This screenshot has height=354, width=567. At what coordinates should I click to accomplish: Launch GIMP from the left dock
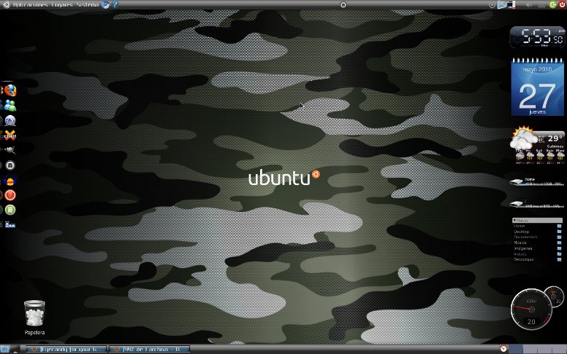[x=9, y=150]
